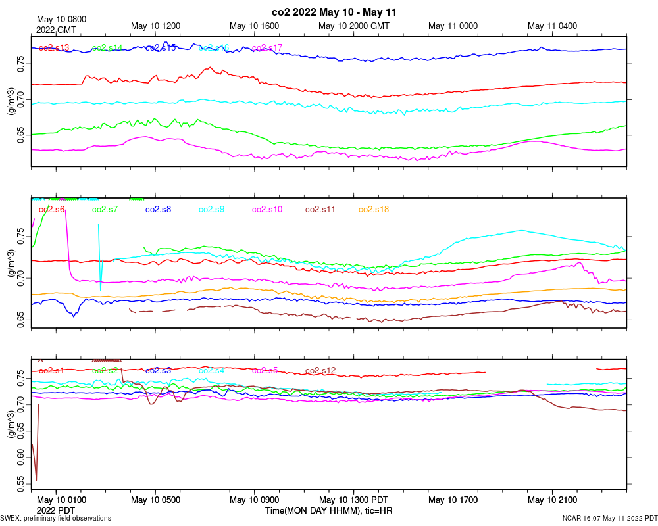Pick the co2.s2 legend label
658x526 pixels.
coord(105,370)
